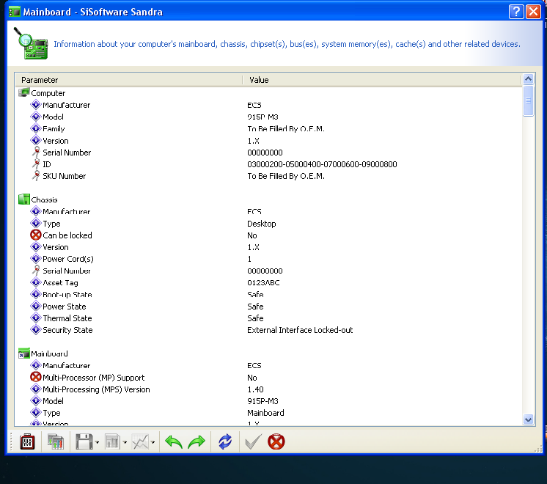Click the 1.40 MPS version value
547x484 pixels.
(x=255, y=389)
